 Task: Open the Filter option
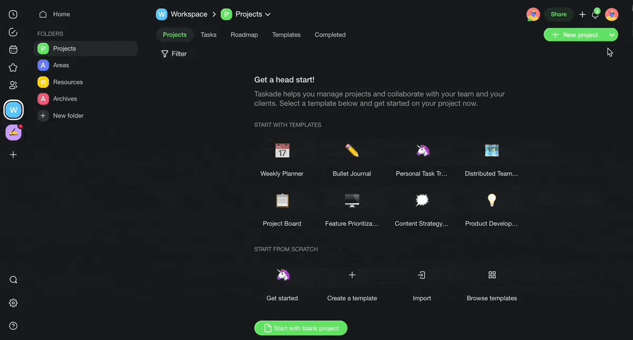pyautogui.click(x=174, y=54)
